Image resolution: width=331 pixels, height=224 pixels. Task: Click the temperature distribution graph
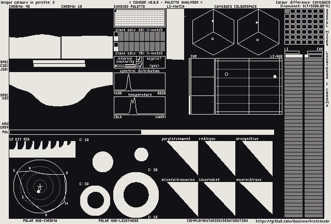[140, 106]
